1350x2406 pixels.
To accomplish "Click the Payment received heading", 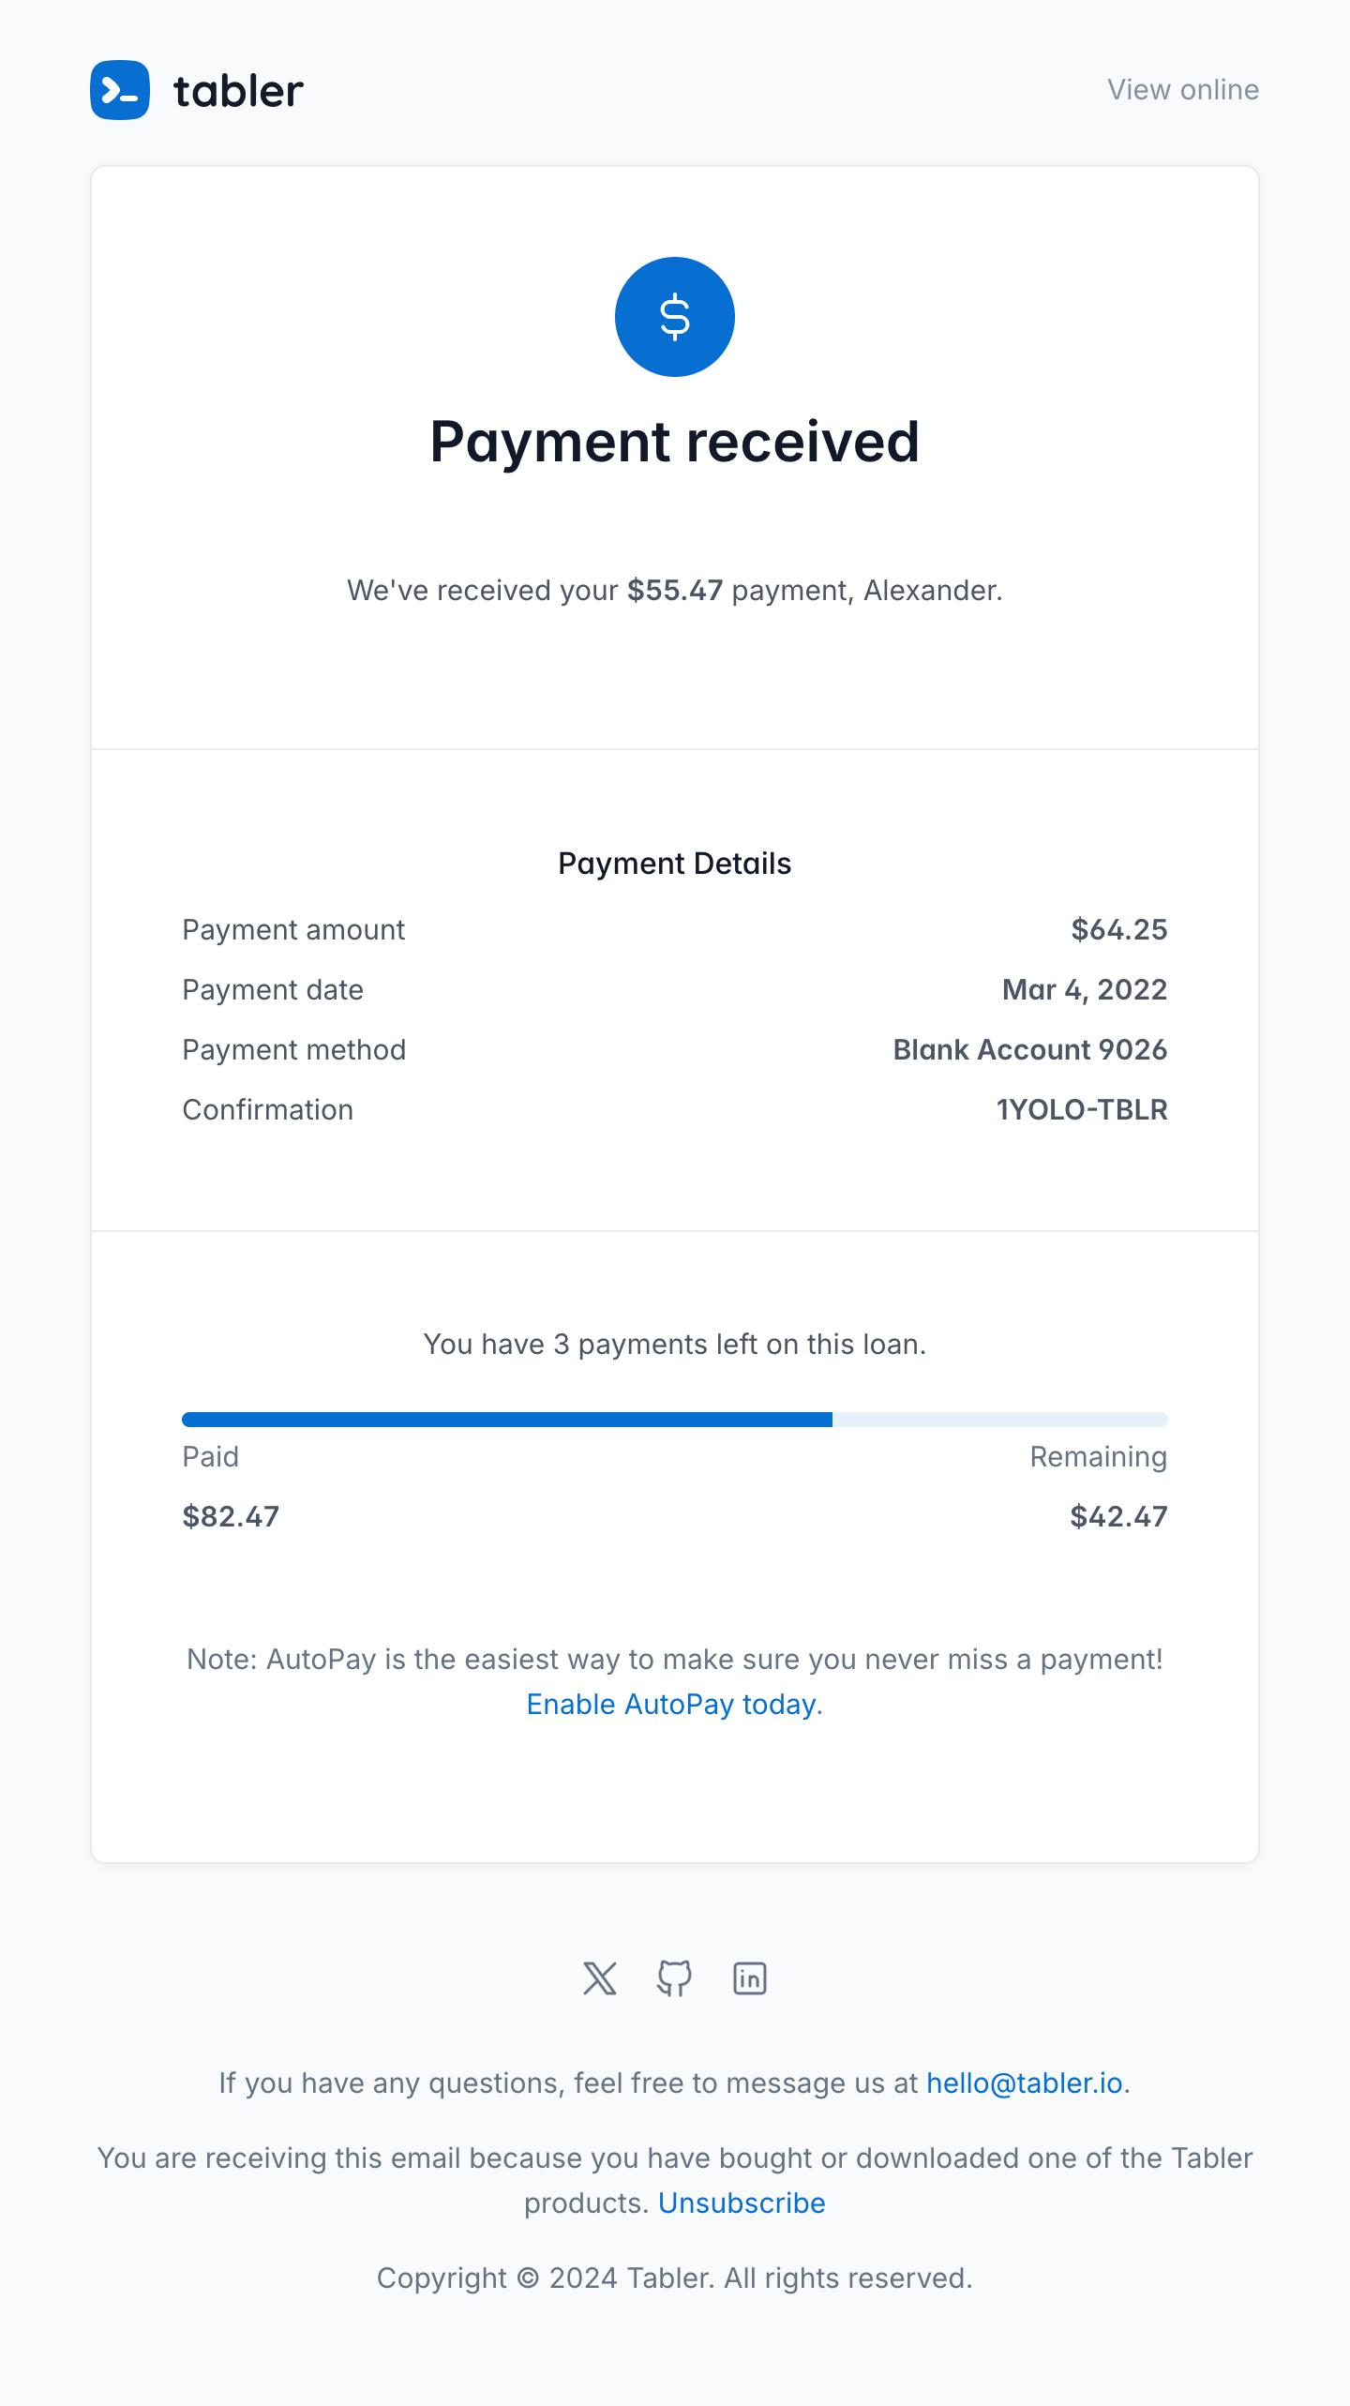I will pos(675,442).
